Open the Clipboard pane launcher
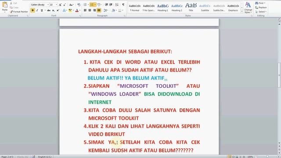Image resolution: width=281 pixels, height=158 pixels. pyautogui.click(x=28, y=16)
